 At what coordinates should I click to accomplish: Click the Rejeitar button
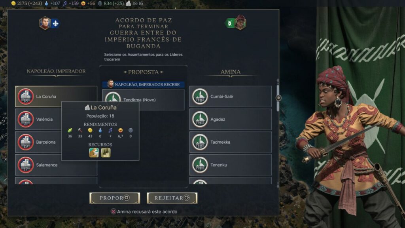coord(172,198)
